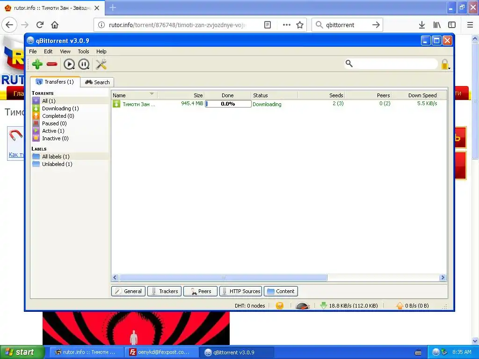
Task: Toggle Firefox sidebar icon
Action: tap(452, 25)
